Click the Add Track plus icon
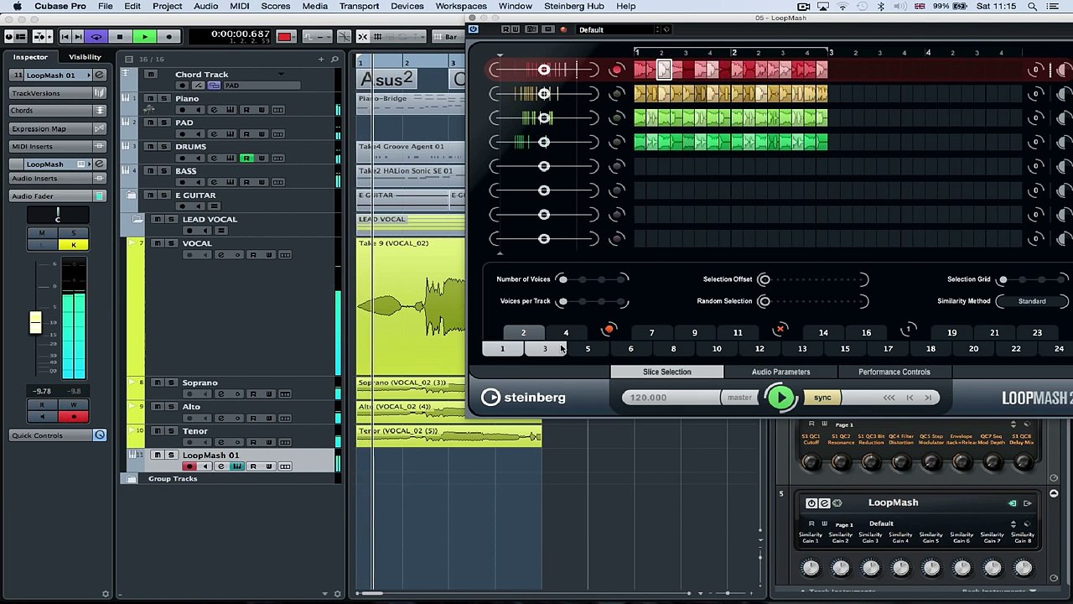Viewport: 1073px width, 604px height. pos(321,59)
